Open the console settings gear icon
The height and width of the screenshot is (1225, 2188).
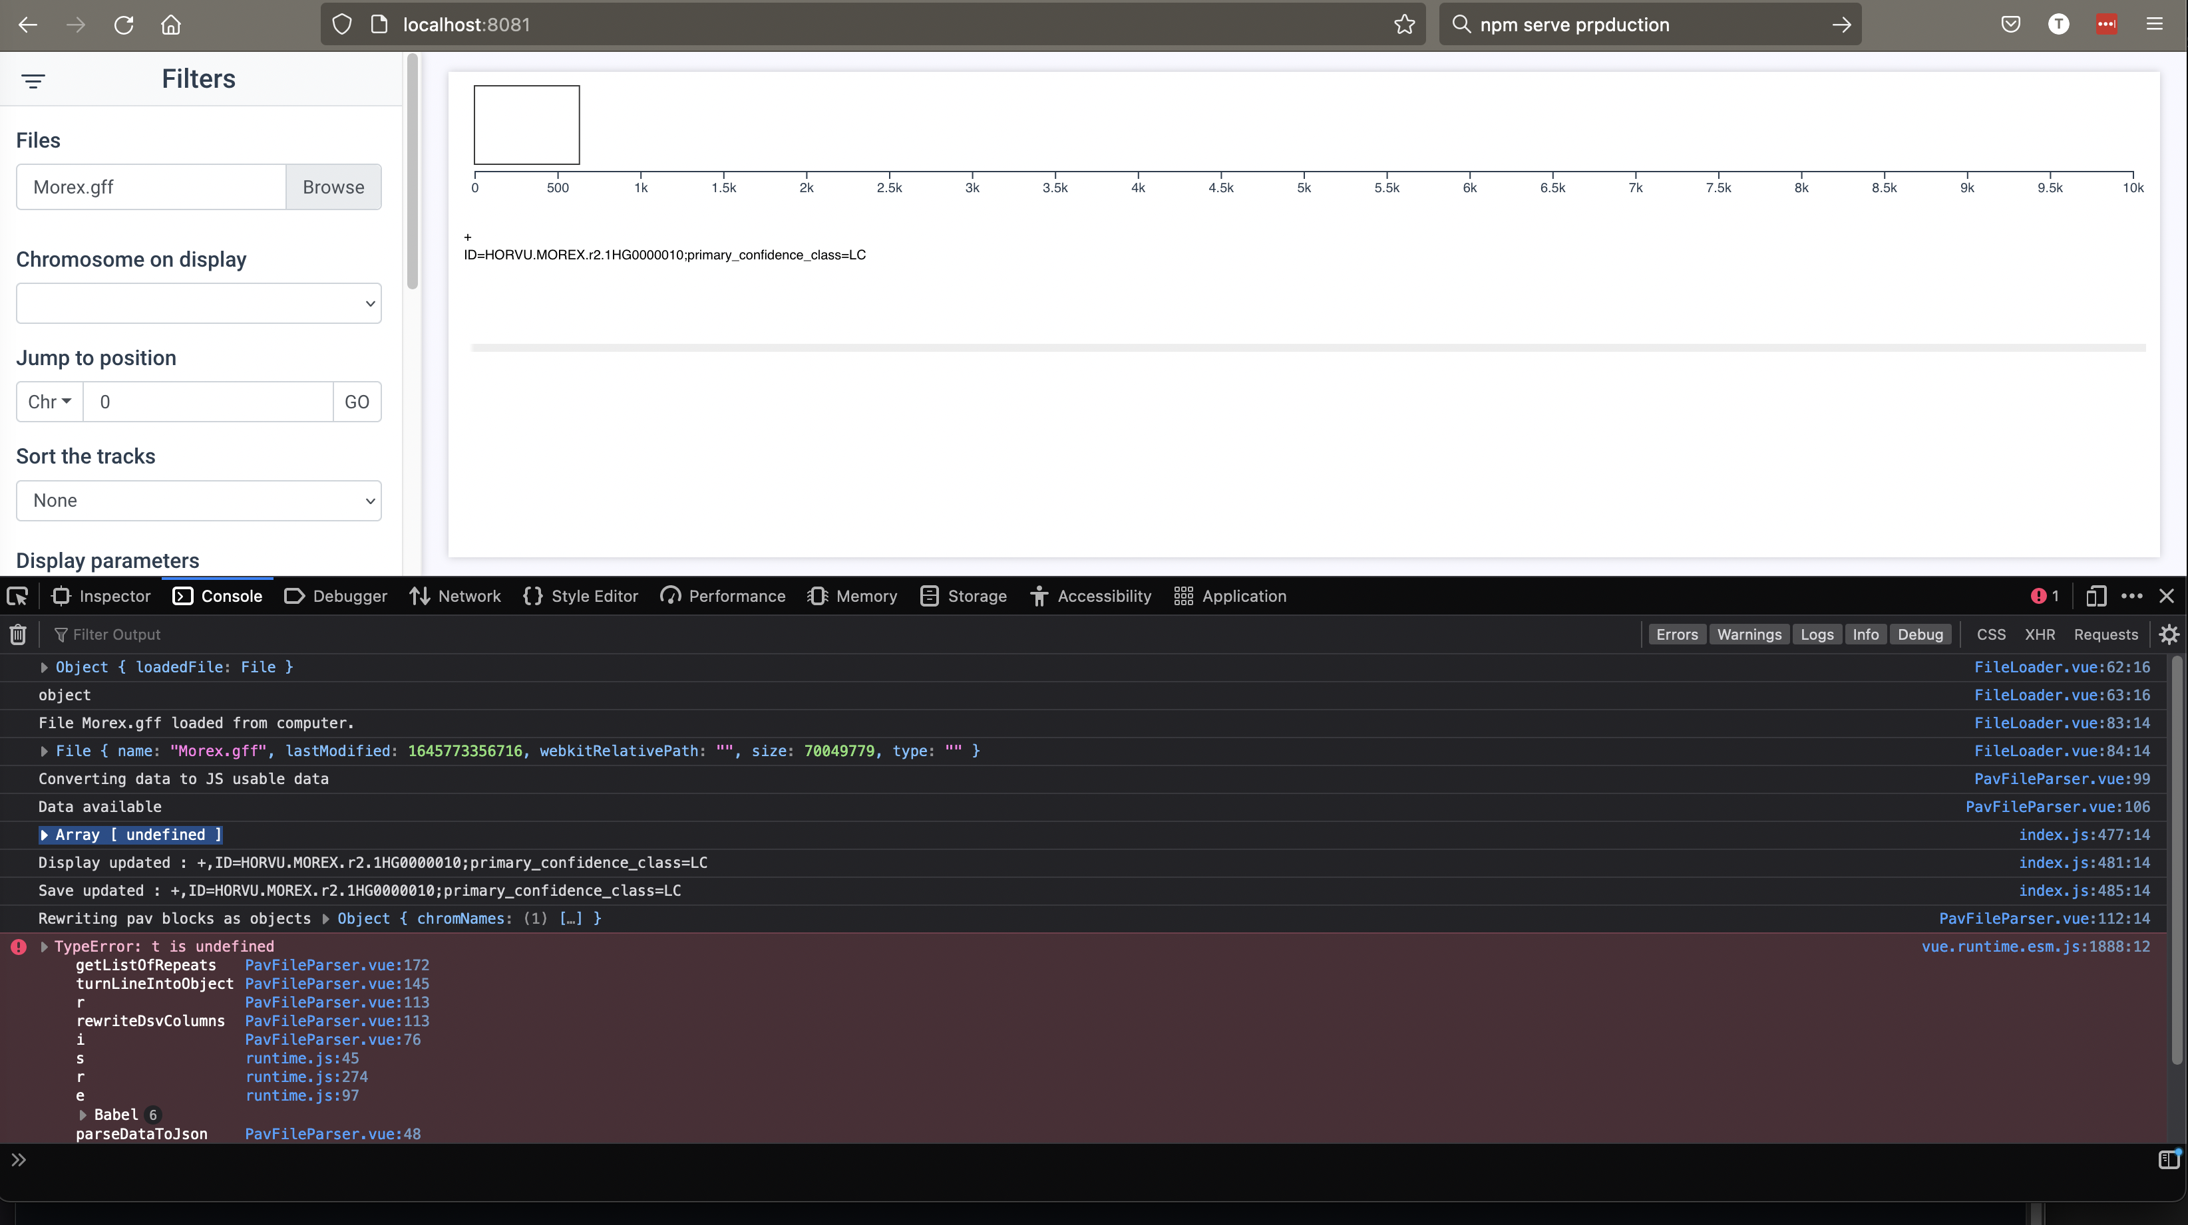(2169, 634)
